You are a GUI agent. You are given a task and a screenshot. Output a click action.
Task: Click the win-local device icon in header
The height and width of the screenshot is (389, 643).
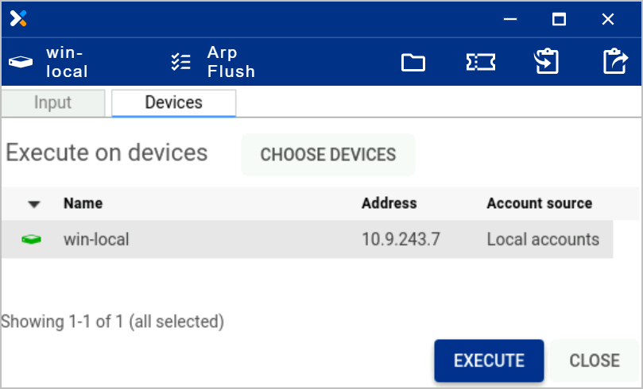pyautogui.click(x=21, y=62)
